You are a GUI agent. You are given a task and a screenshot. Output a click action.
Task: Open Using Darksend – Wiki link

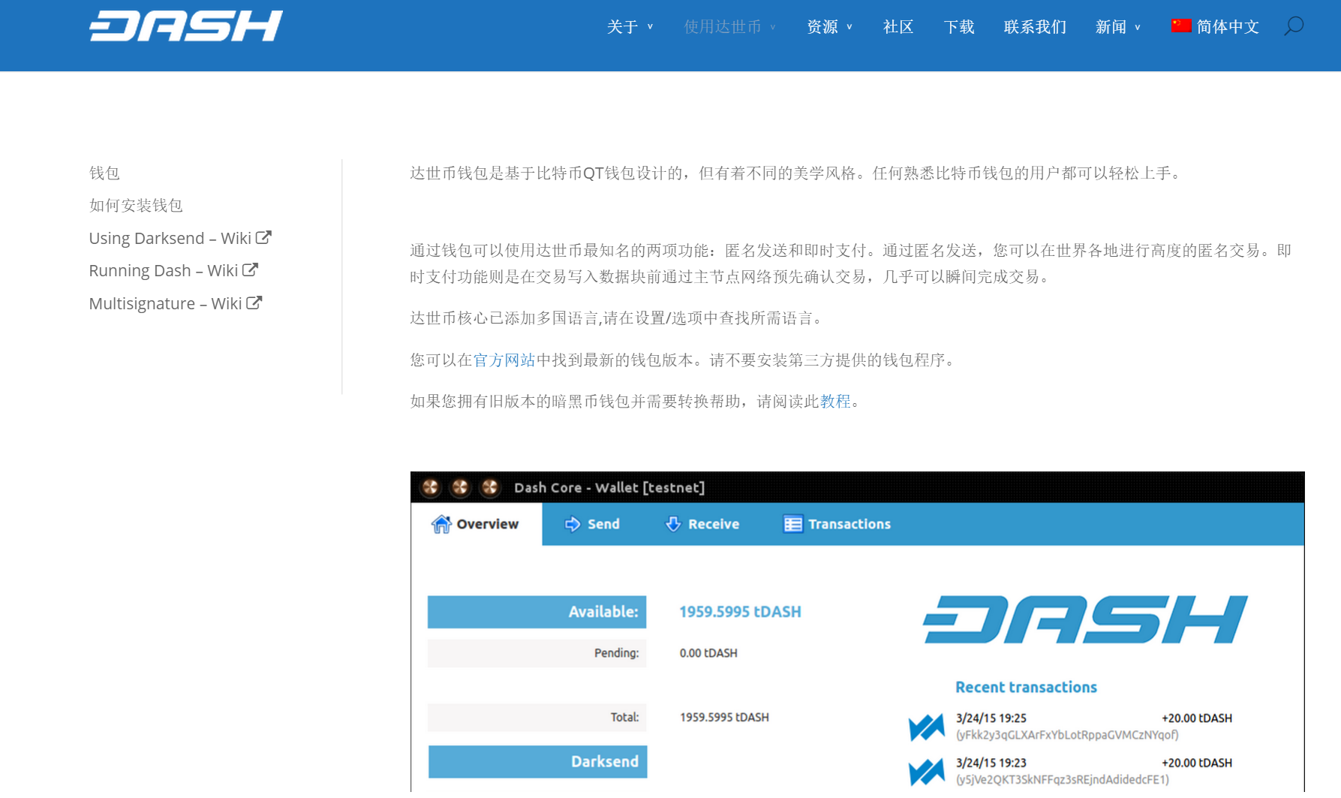click(180, 238)
